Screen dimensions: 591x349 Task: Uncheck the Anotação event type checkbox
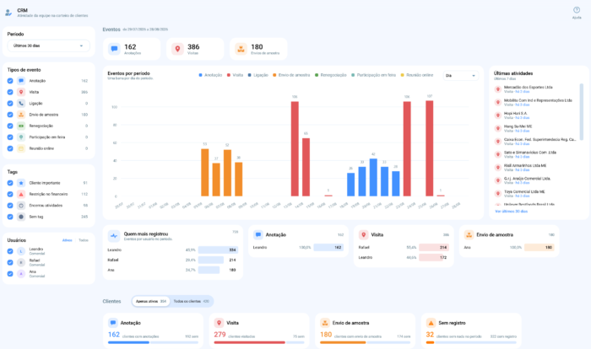[x=10, y=81]
